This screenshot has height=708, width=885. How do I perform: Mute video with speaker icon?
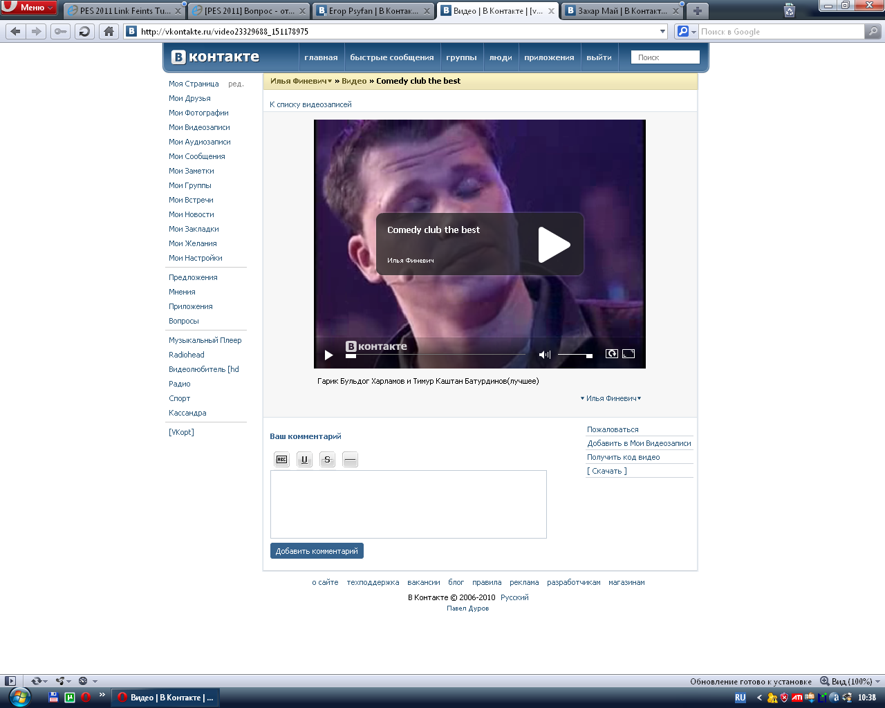544,355
